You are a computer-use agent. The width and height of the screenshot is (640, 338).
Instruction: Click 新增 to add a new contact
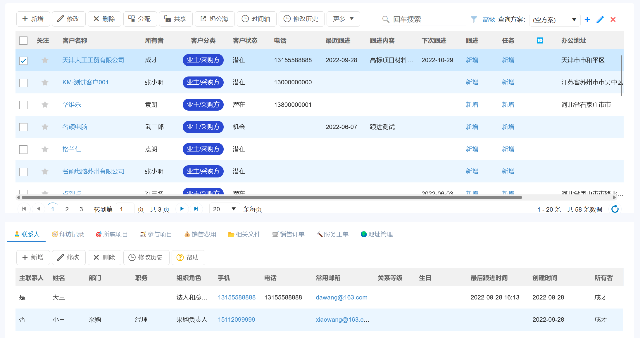[x=33, y=257]
